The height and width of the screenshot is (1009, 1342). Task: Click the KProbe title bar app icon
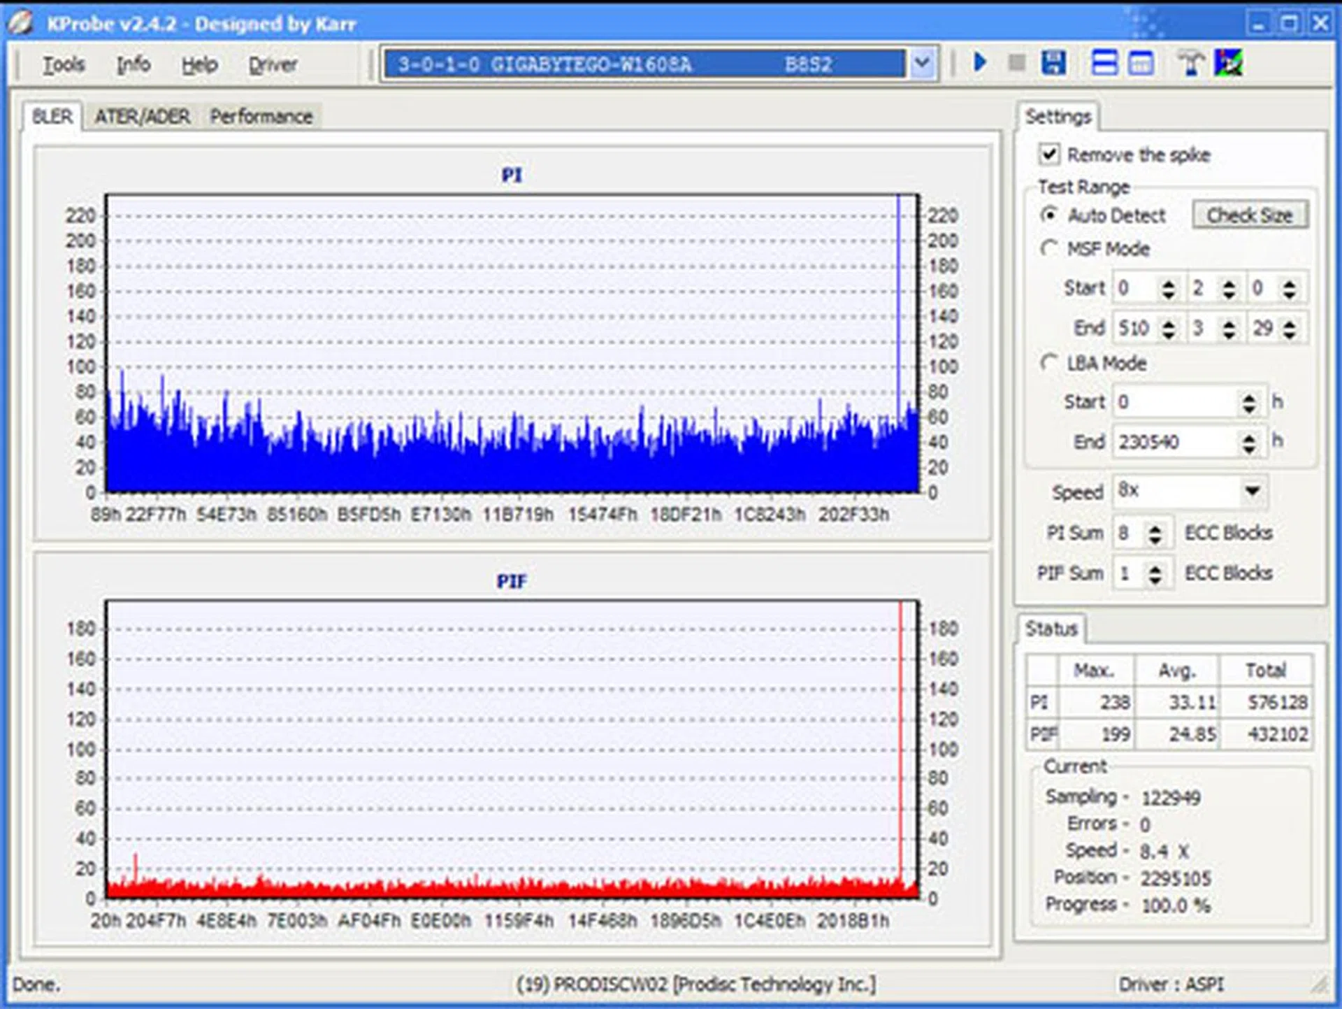pos(21,23)
